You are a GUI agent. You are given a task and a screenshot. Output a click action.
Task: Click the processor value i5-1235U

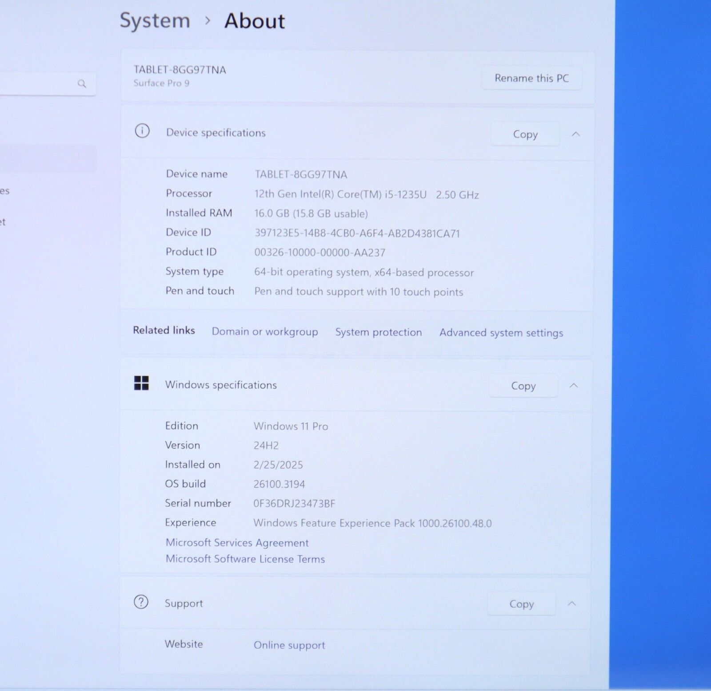click(x=367, y=194)
